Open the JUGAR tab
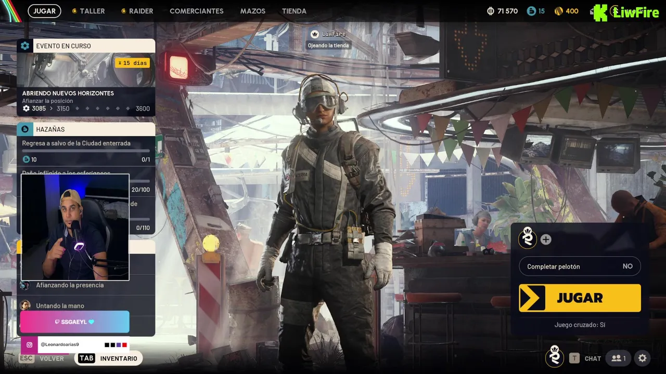 44,11
